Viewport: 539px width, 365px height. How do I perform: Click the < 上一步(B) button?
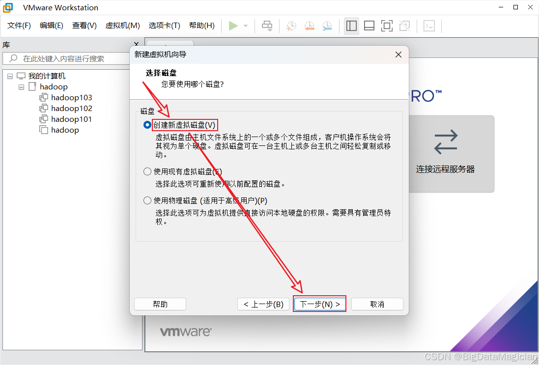pos(263,304)
